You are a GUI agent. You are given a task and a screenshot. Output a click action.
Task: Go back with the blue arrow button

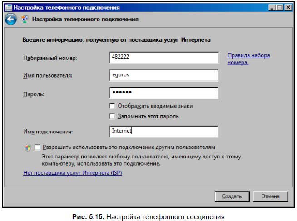(10, 19)
